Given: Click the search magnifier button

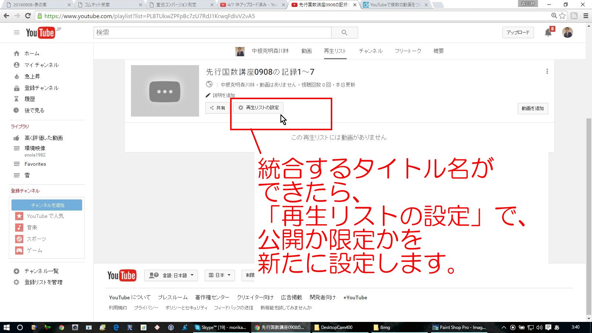Looking at the screenshot, I should 344,33.
